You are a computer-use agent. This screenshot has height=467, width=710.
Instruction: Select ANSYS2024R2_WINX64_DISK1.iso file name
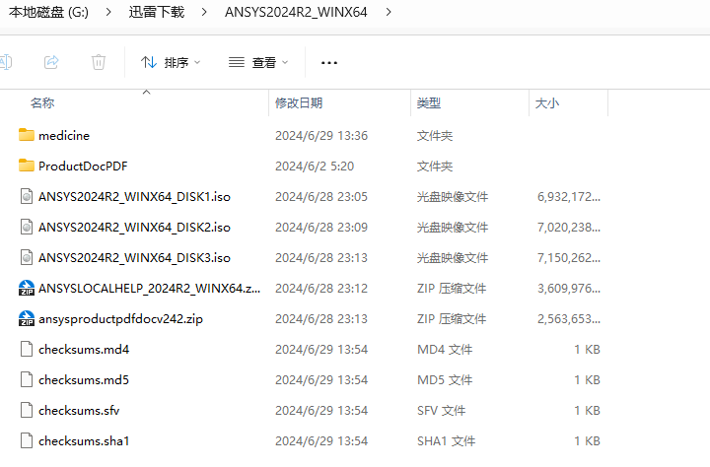134,197
